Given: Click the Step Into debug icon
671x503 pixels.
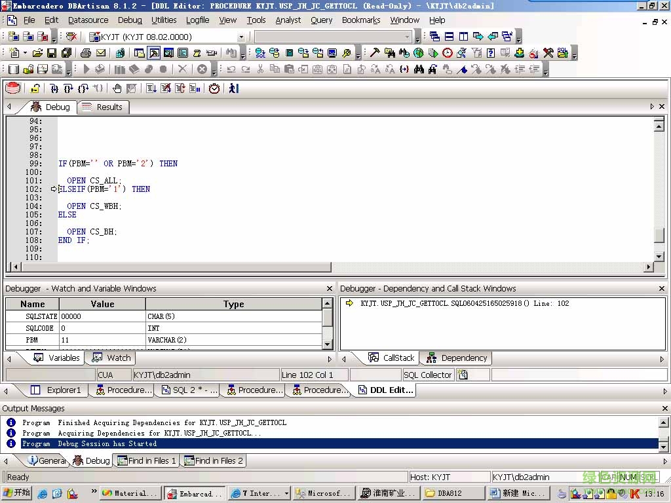Looking at the screenshot, I should [x=56, y=88].
